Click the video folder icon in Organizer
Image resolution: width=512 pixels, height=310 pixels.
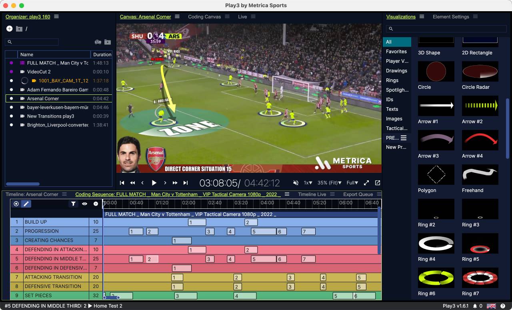tap(108, 42)
